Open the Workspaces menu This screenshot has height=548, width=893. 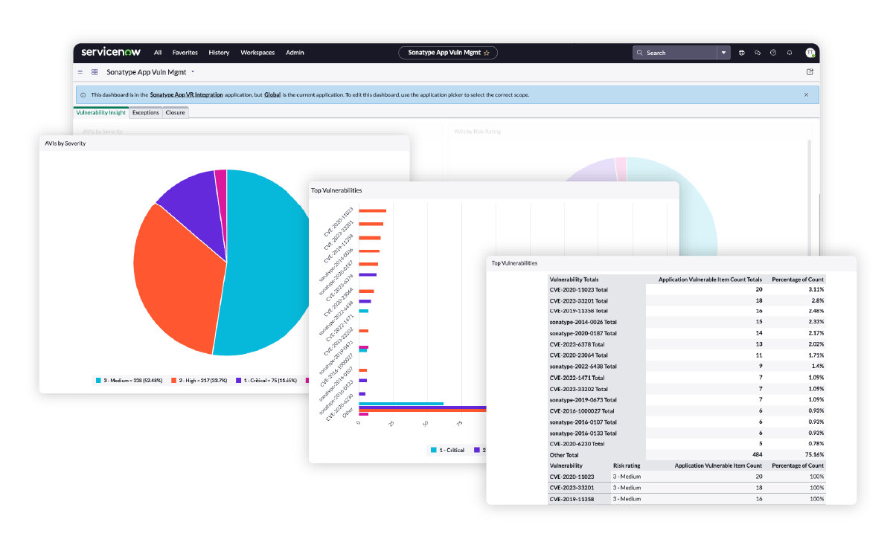[x=257, y=53]
